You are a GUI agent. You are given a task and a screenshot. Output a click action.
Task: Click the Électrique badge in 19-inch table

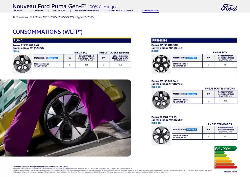(191, 130)
